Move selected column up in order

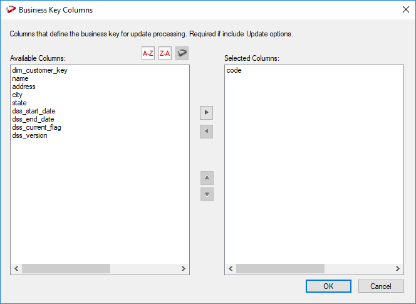[207, 178]
